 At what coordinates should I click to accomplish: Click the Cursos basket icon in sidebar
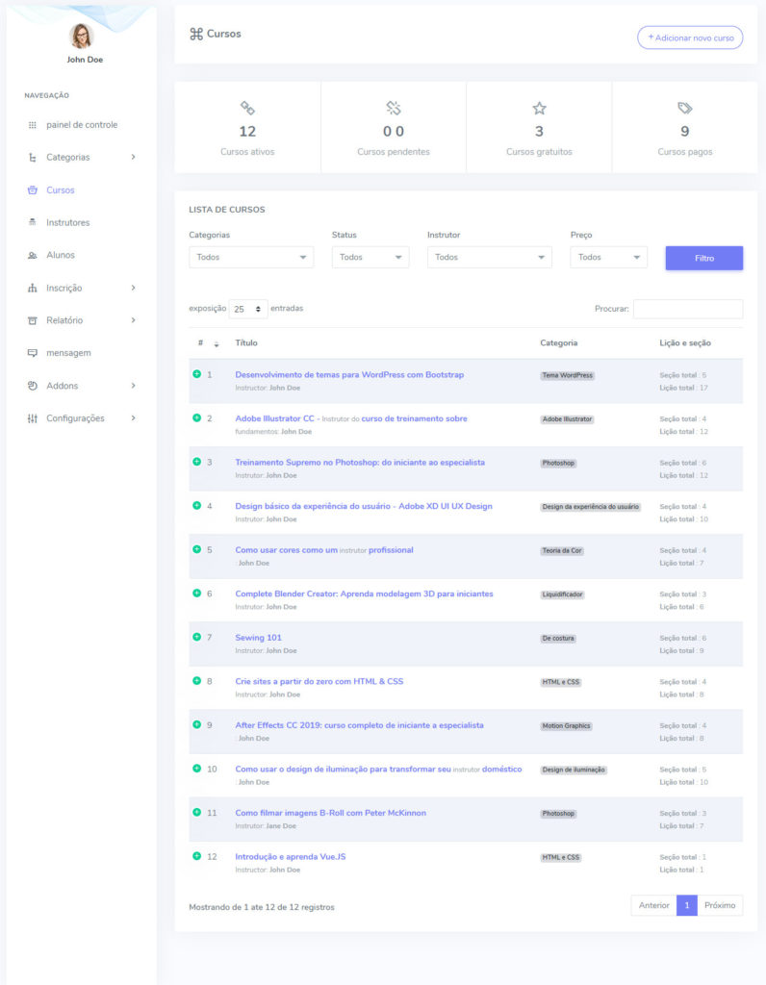point(32,190)
